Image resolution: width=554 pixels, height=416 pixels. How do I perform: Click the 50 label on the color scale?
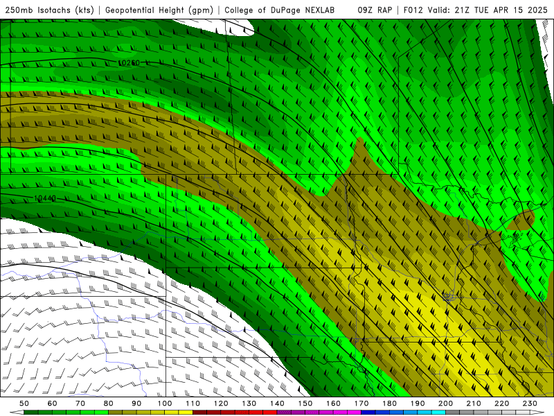(24, 404)
